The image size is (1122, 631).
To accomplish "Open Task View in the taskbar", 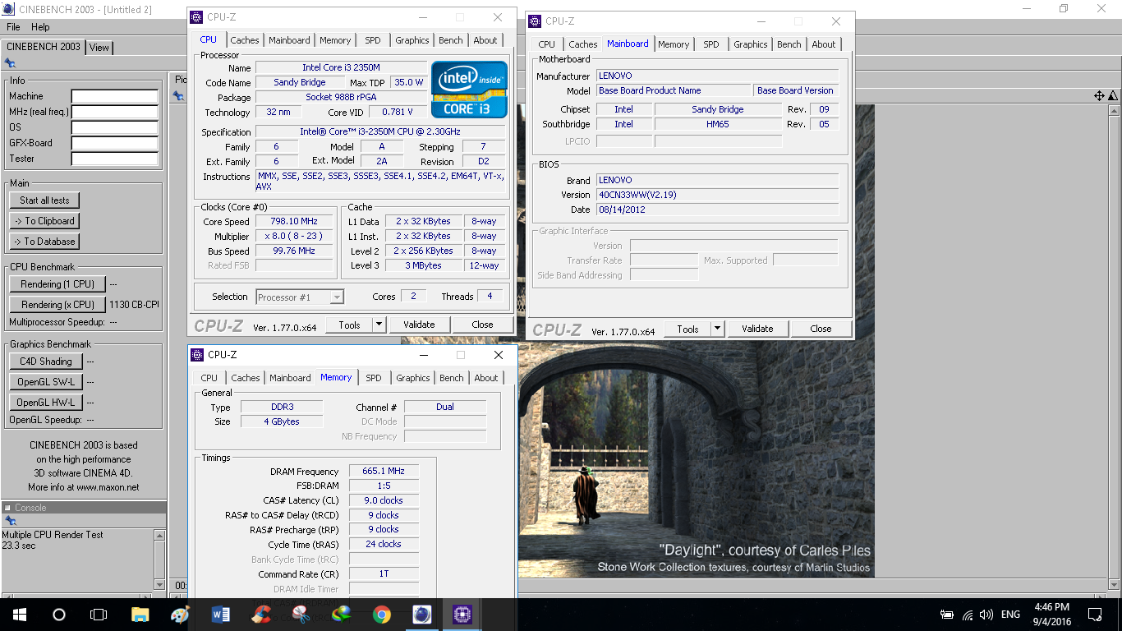I will pyautogui.click(x=99, y=615).
